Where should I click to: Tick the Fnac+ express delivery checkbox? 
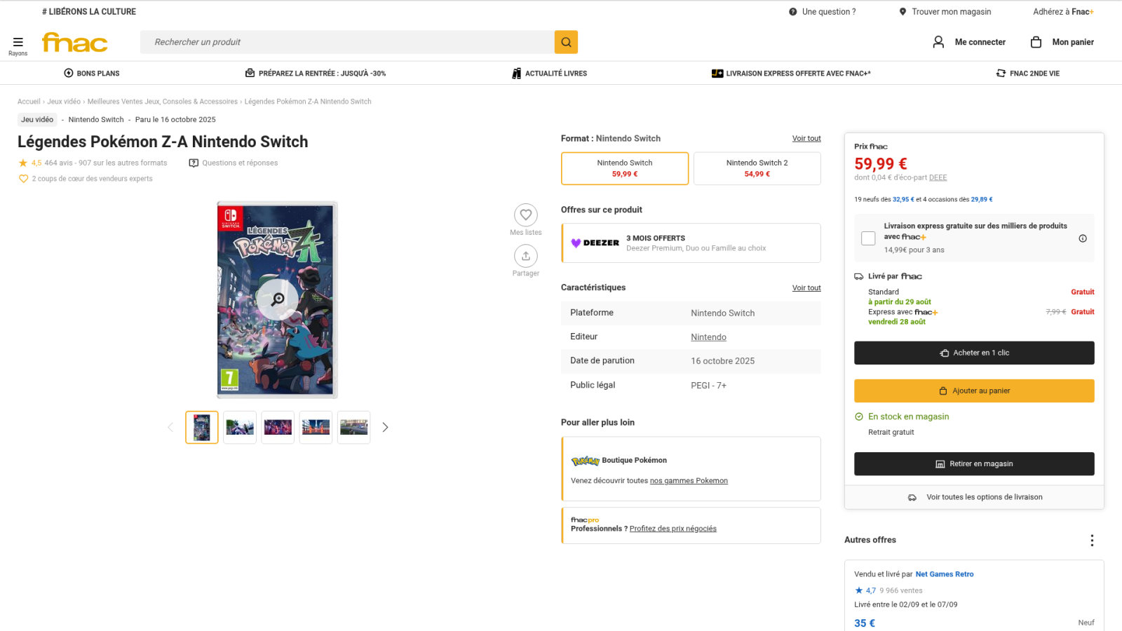[868, 238]
